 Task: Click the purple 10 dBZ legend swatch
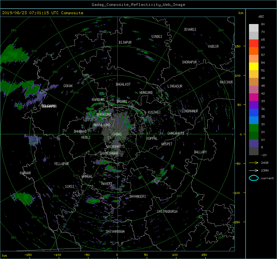(x=254, y=143)
